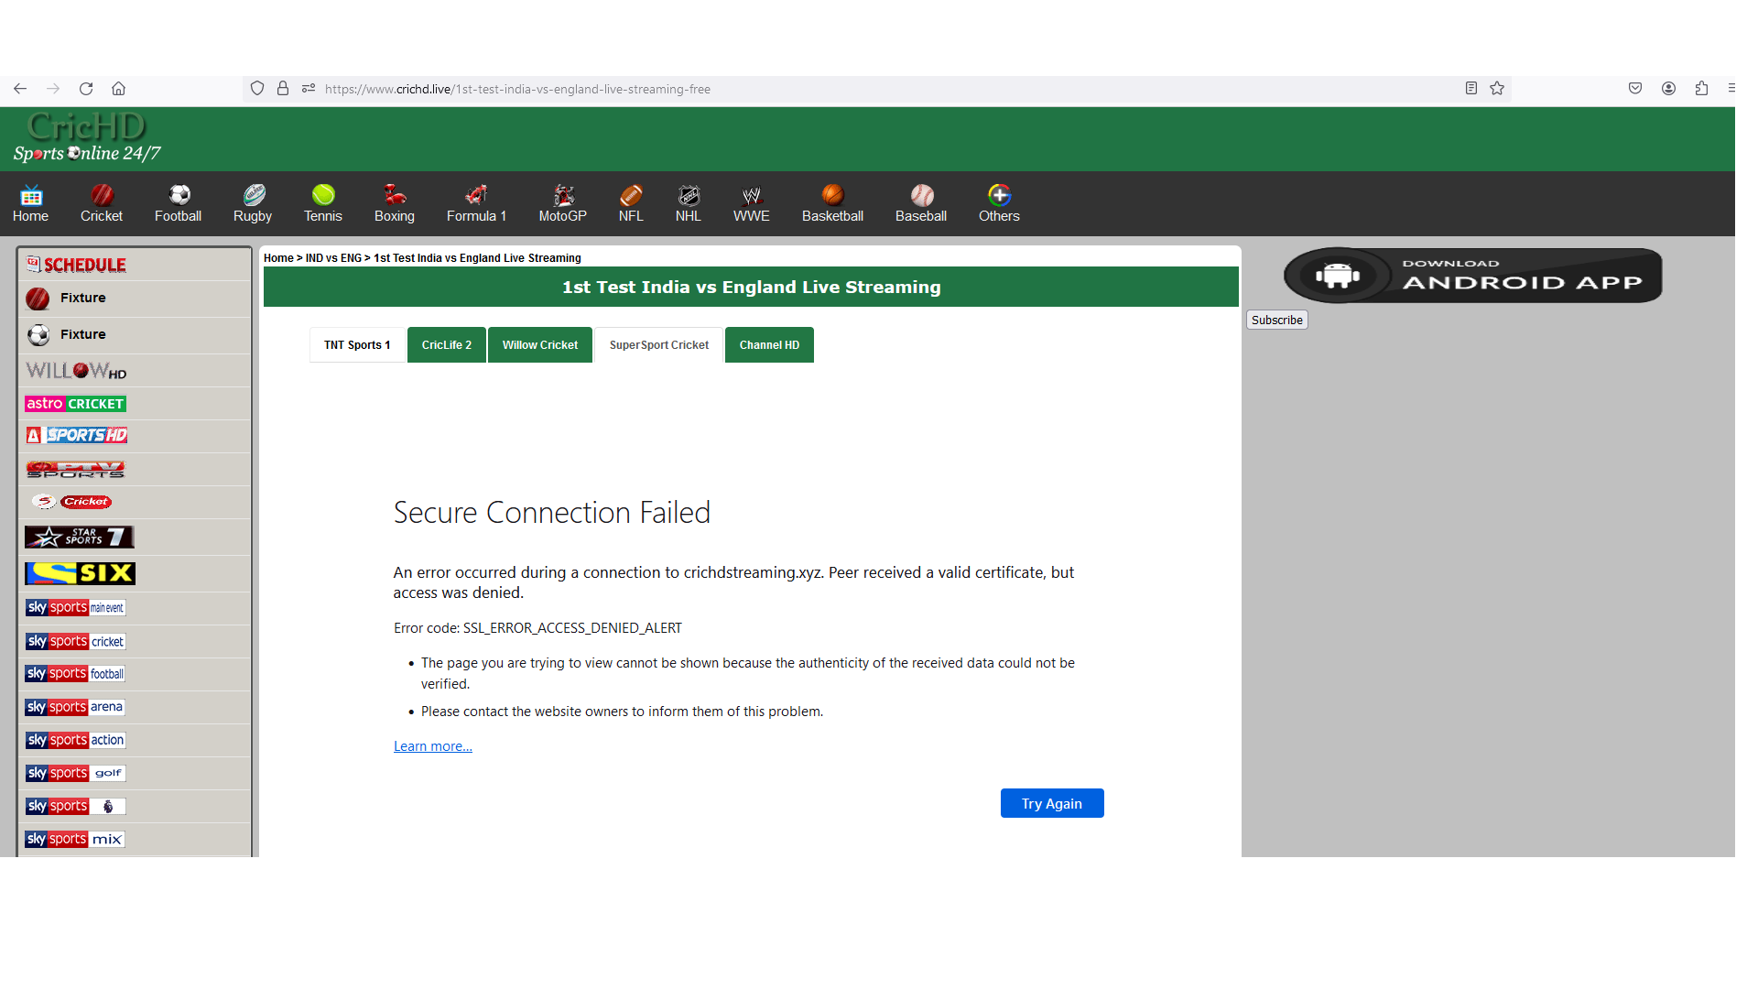The width and height of the screenshot is (1758, 989).
Task: Select the SuperSport Cricket tab
Action: [659, 345]
